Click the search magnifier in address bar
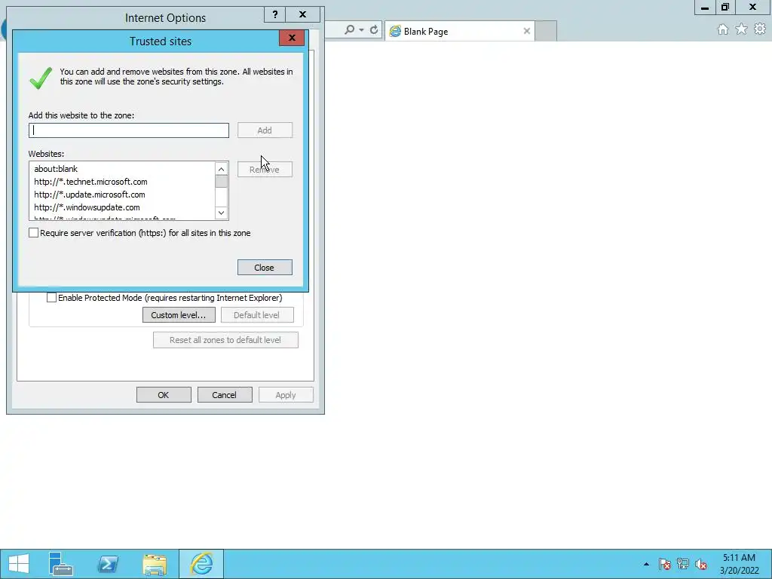This screenshot has height=579, width=772. tap(349, 30)
